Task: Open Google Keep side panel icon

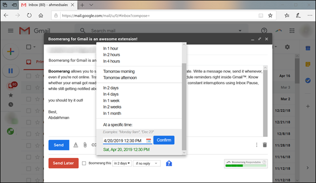Action: [308, 64]
